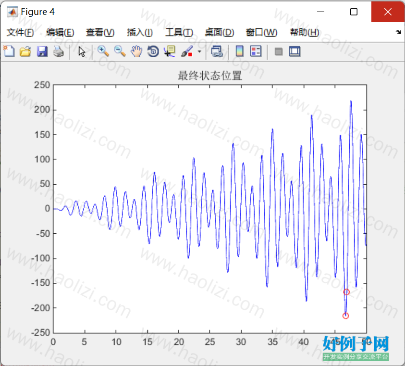Maximize the Figure 4 window
This screenshot has width=405, height=366.
coord(354,12)
